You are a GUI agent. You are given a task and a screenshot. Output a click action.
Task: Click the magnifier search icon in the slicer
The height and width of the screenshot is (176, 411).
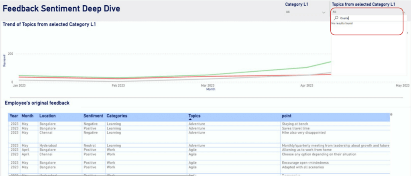(336, 18)
